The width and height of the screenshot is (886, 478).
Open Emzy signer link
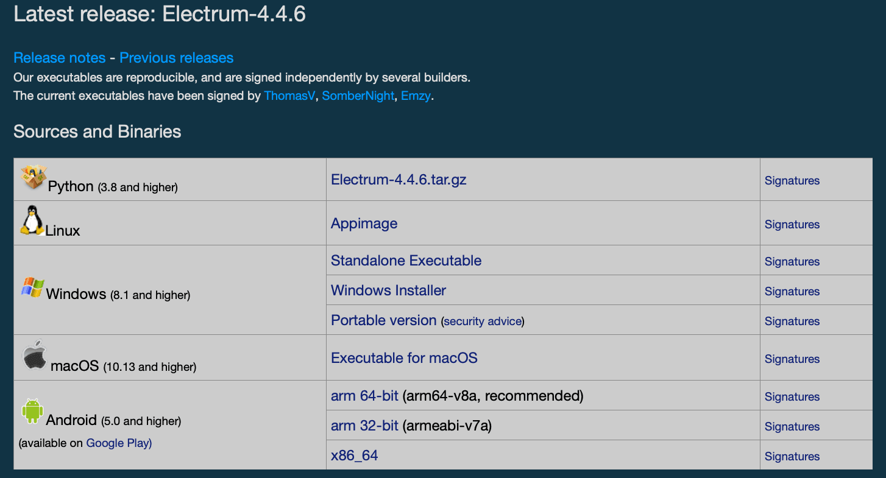[x=416, y=96]
